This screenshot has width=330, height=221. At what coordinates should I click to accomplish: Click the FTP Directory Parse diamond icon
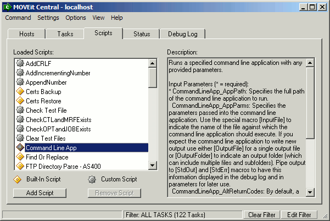pos(20,166)
